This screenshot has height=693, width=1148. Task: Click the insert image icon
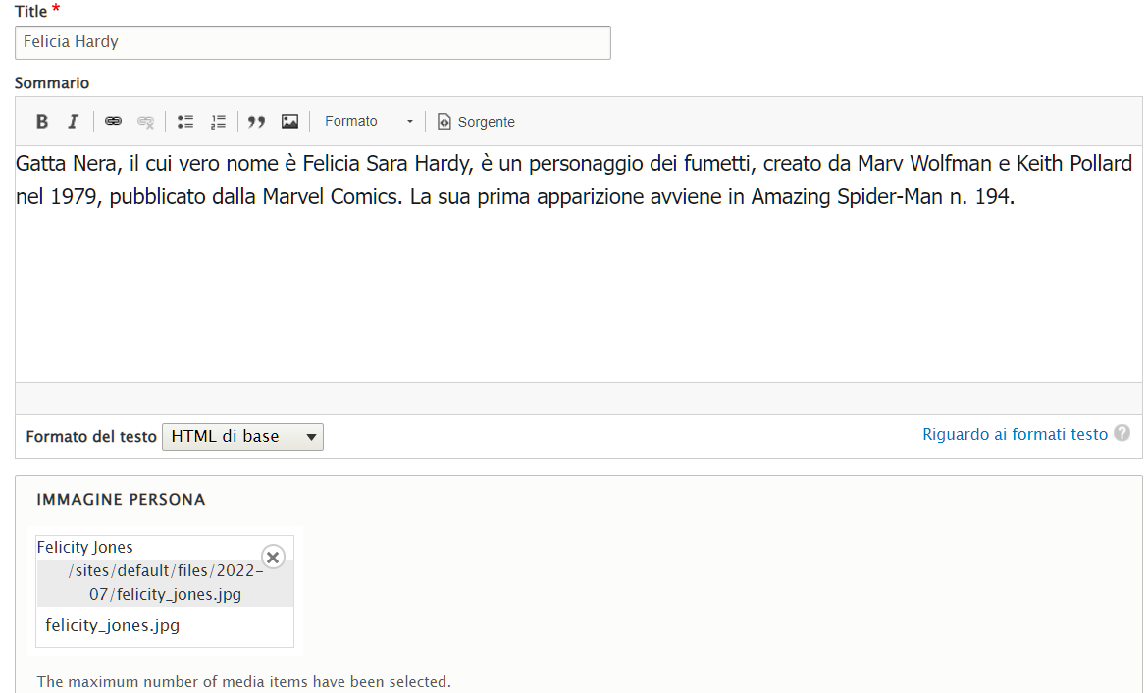click(289, 122)
